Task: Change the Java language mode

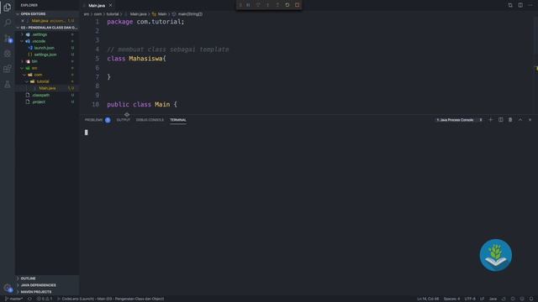Action: (x=493, y=299)
